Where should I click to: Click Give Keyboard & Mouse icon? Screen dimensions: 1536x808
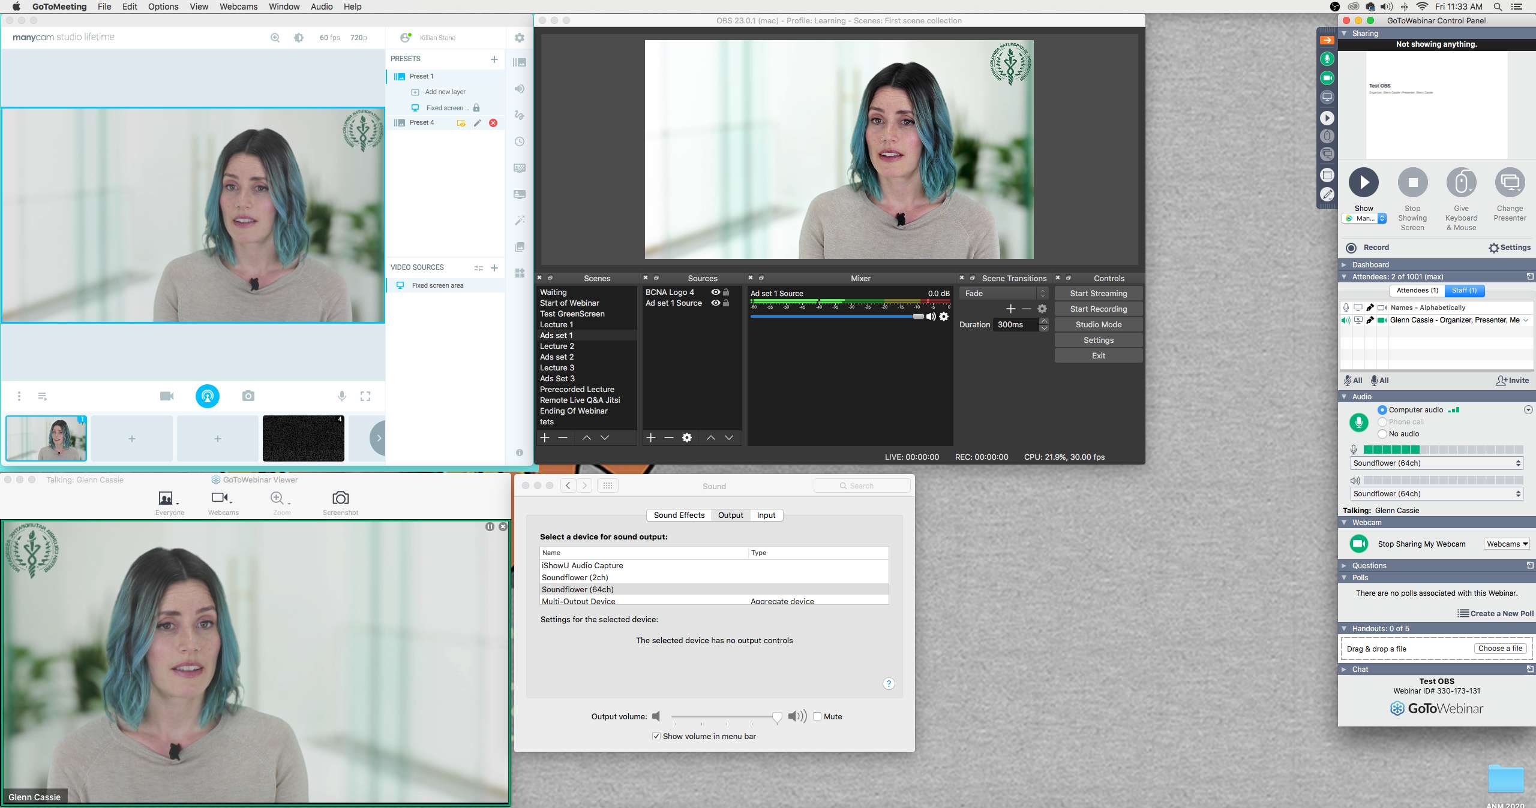tap(1462, 182)
